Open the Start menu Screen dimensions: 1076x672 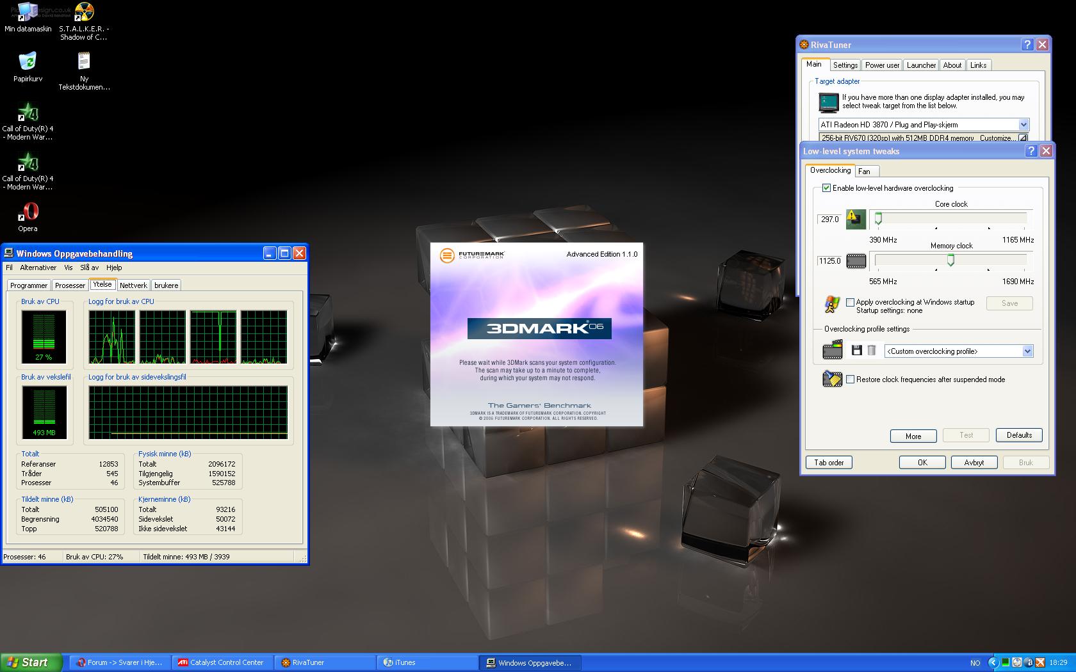pyautogui.click(x=31, y=662)
